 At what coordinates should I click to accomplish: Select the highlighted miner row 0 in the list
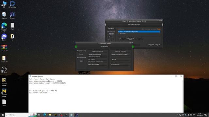pos(139,32)
